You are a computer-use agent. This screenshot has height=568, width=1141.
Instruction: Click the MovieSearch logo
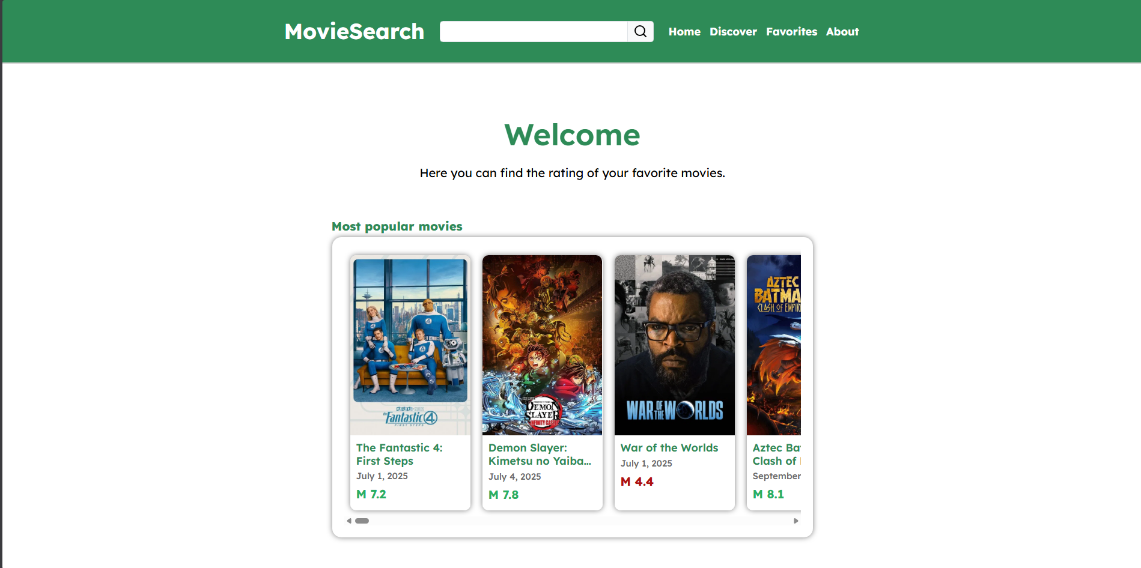click(354, 31)
